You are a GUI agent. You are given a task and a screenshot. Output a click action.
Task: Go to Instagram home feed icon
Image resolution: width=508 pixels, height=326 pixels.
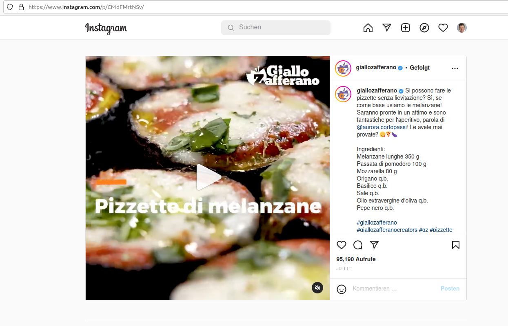pyautogui.click(x=368, y=28)
